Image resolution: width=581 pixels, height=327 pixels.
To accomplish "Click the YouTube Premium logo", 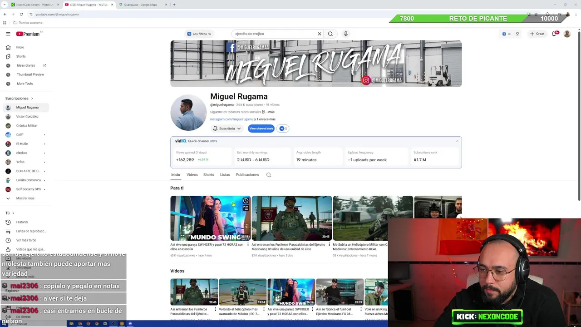I will pos(28,34).
